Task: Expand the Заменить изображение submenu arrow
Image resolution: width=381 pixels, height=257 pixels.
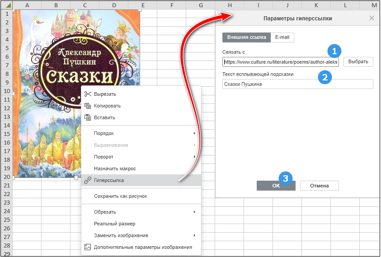Action: coord(194,235)
